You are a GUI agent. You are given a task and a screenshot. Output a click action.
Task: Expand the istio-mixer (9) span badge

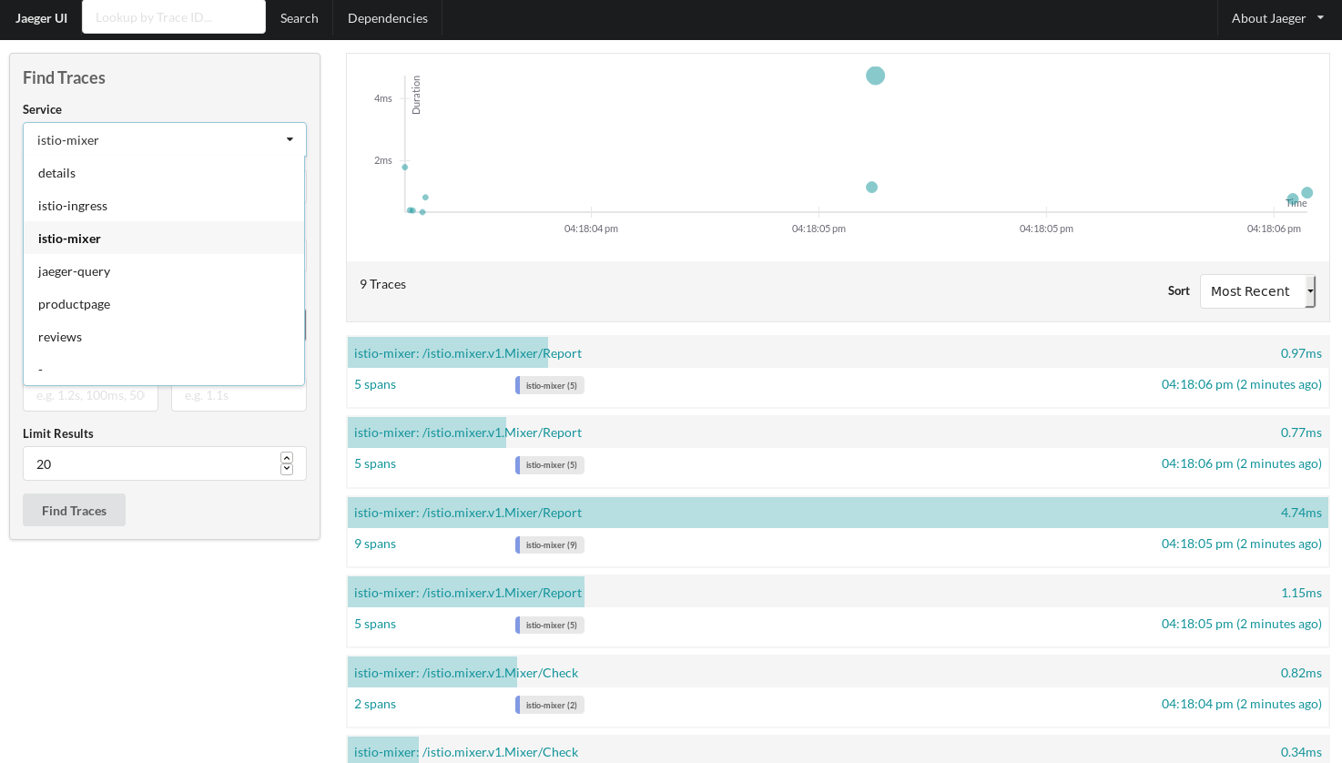pyautogui.click(x=549, y=544)
